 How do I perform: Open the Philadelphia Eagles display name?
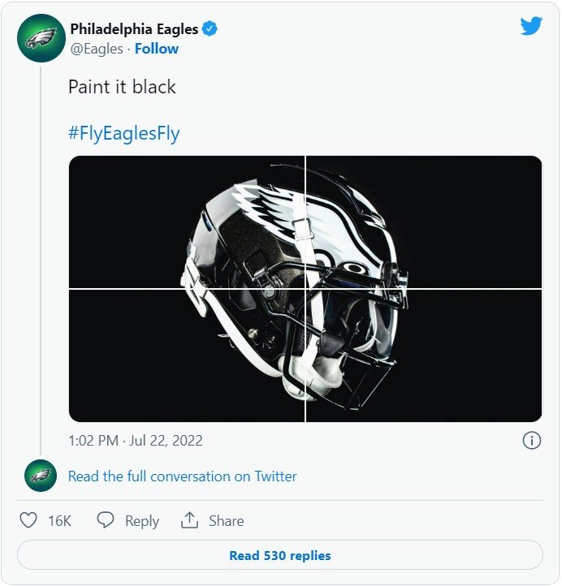click(134, 30)
